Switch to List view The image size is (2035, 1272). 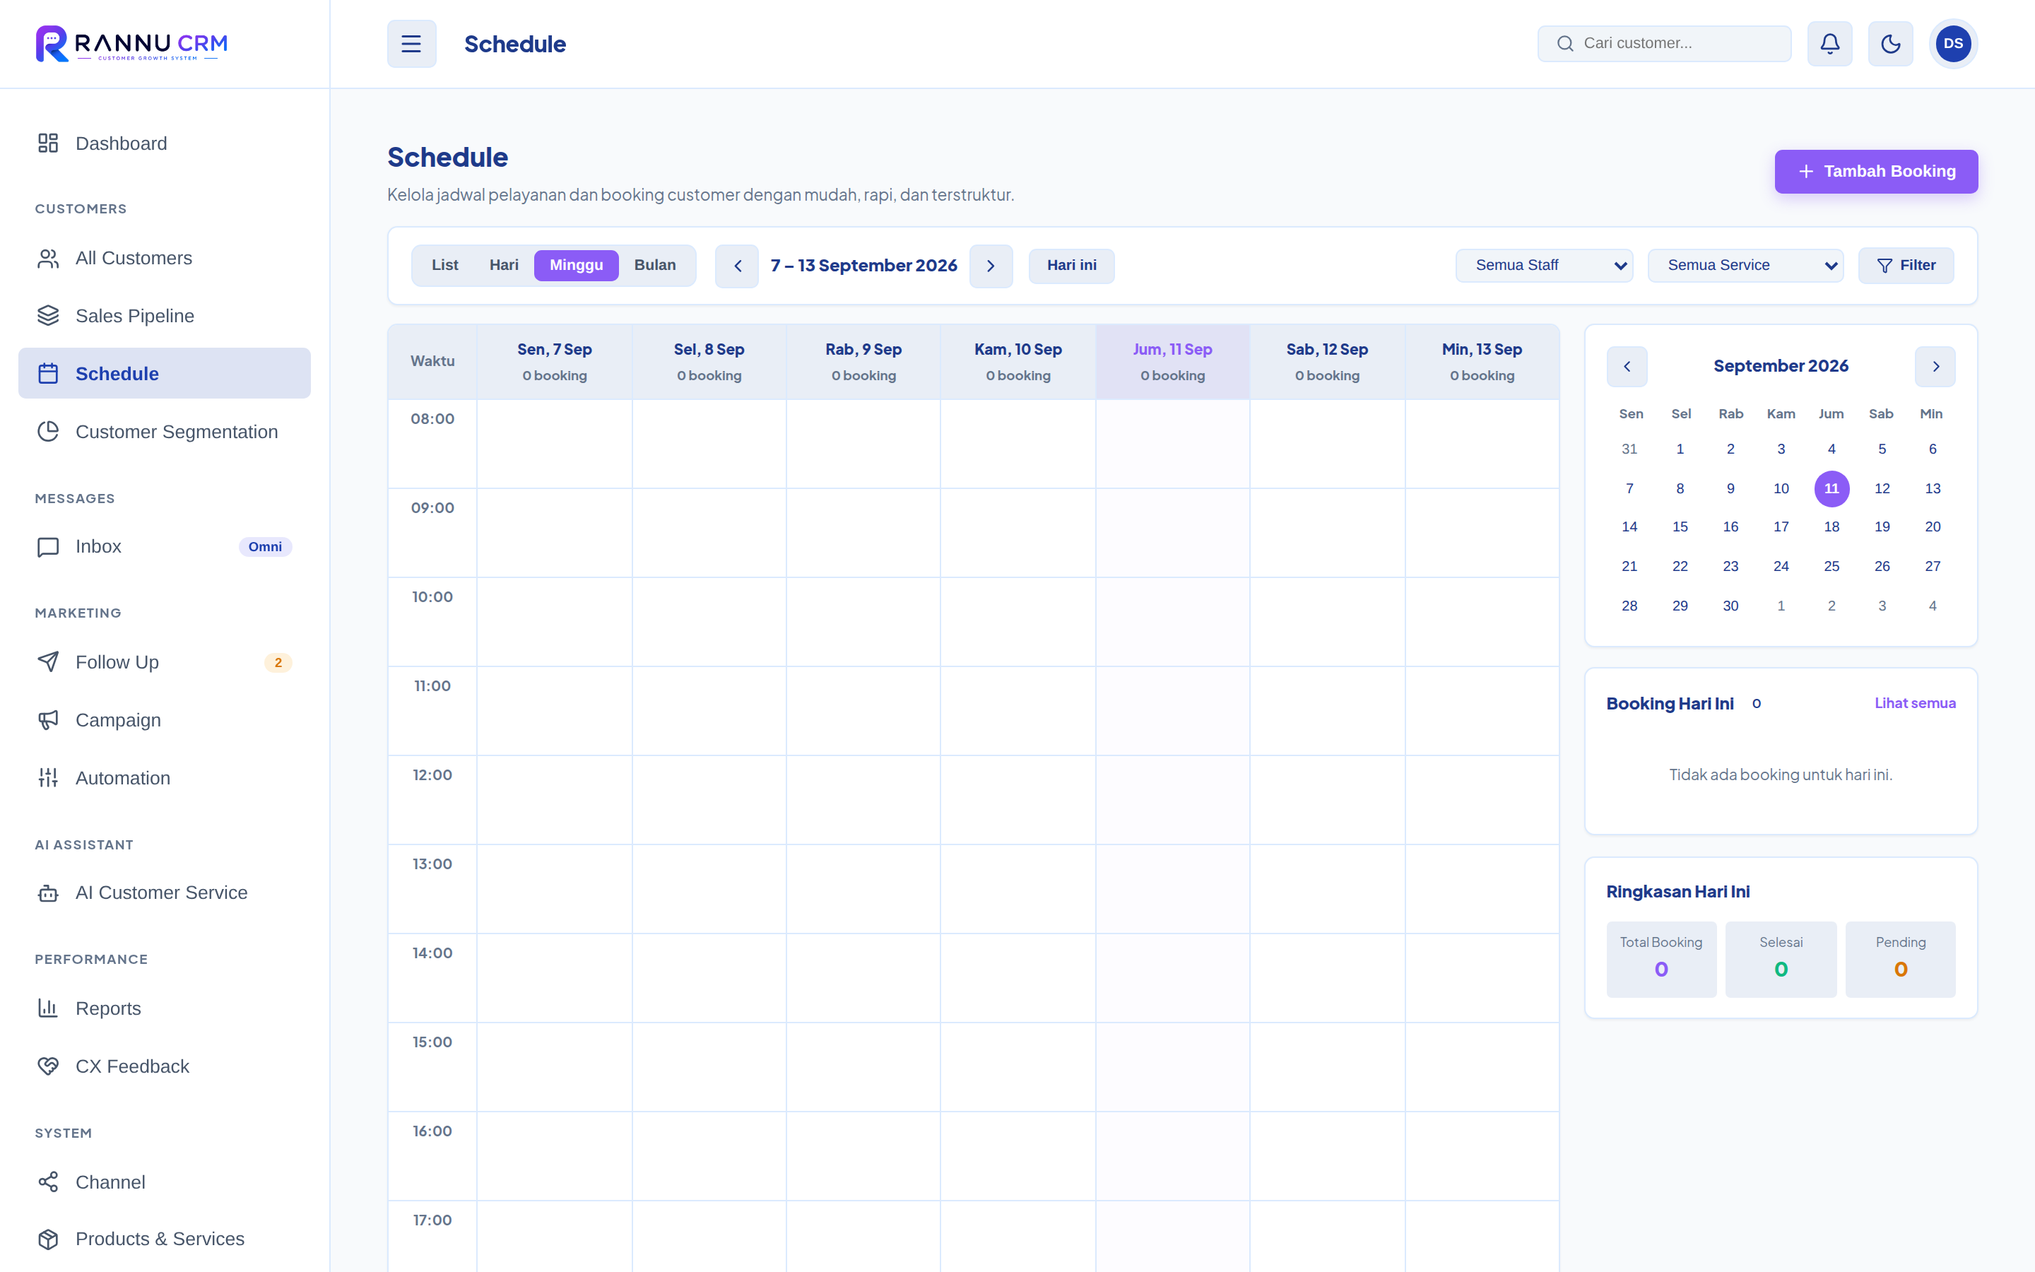(445, 265)
